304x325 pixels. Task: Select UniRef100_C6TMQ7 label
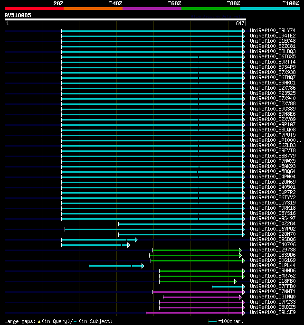coord(273,77)
